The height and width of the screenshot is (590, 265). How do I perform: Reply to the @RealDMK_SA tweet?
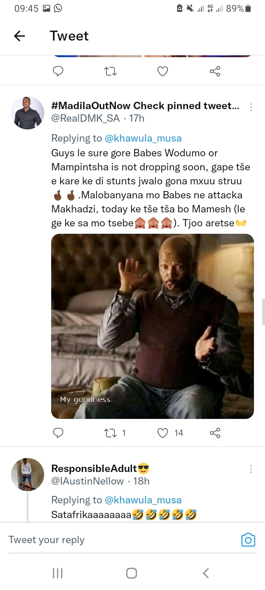point(58,433)
